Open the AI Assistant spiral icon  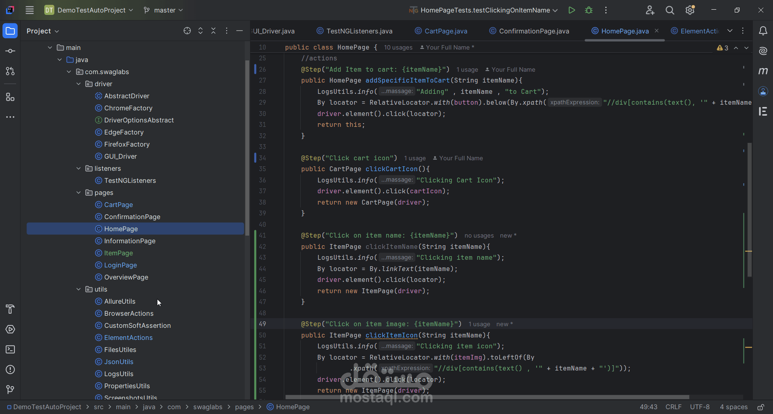point(763,51)
